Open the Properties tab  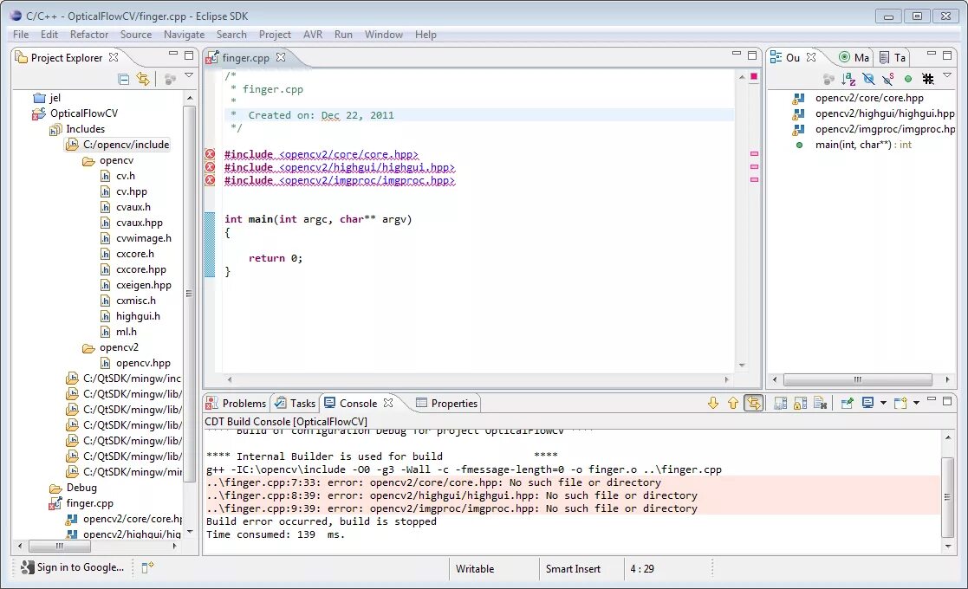447,404
